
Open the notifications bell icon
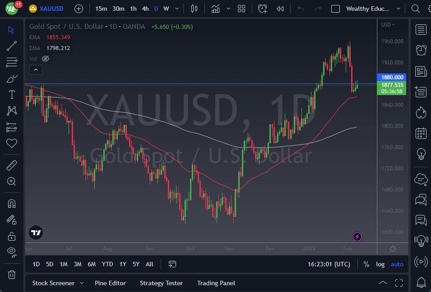[421, 282]
